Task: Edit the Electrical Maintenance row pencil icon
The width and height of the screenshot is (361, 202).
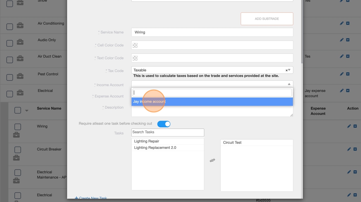Action: click(349, 172)
